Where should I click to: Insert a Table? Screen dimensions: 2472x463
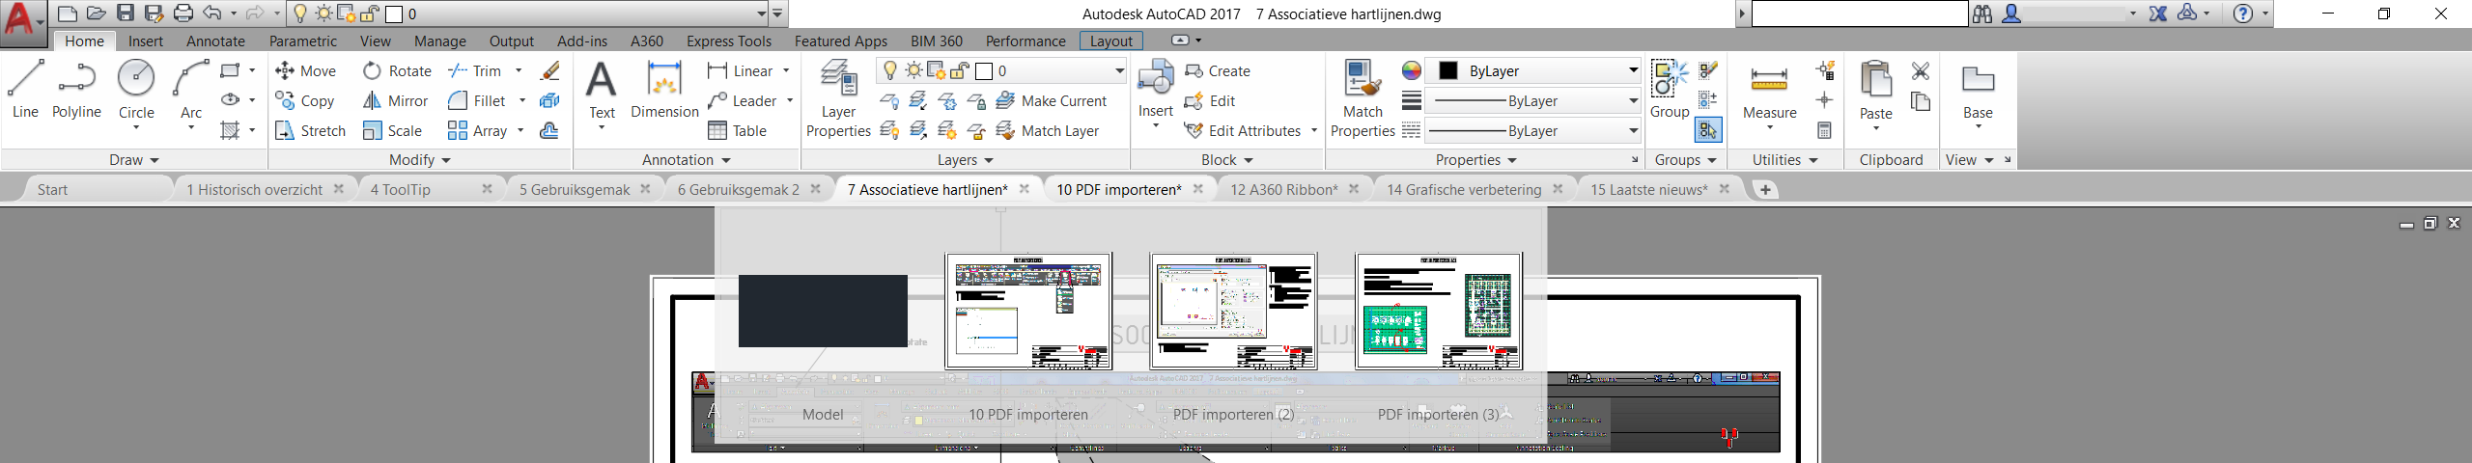point(737,131)
